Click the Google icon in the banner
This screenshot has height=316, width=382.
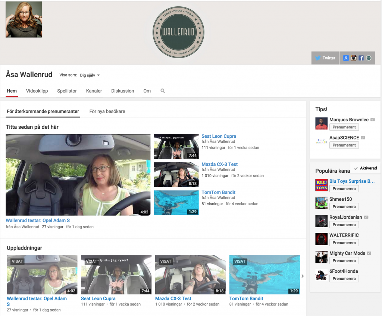coord(346,58)
